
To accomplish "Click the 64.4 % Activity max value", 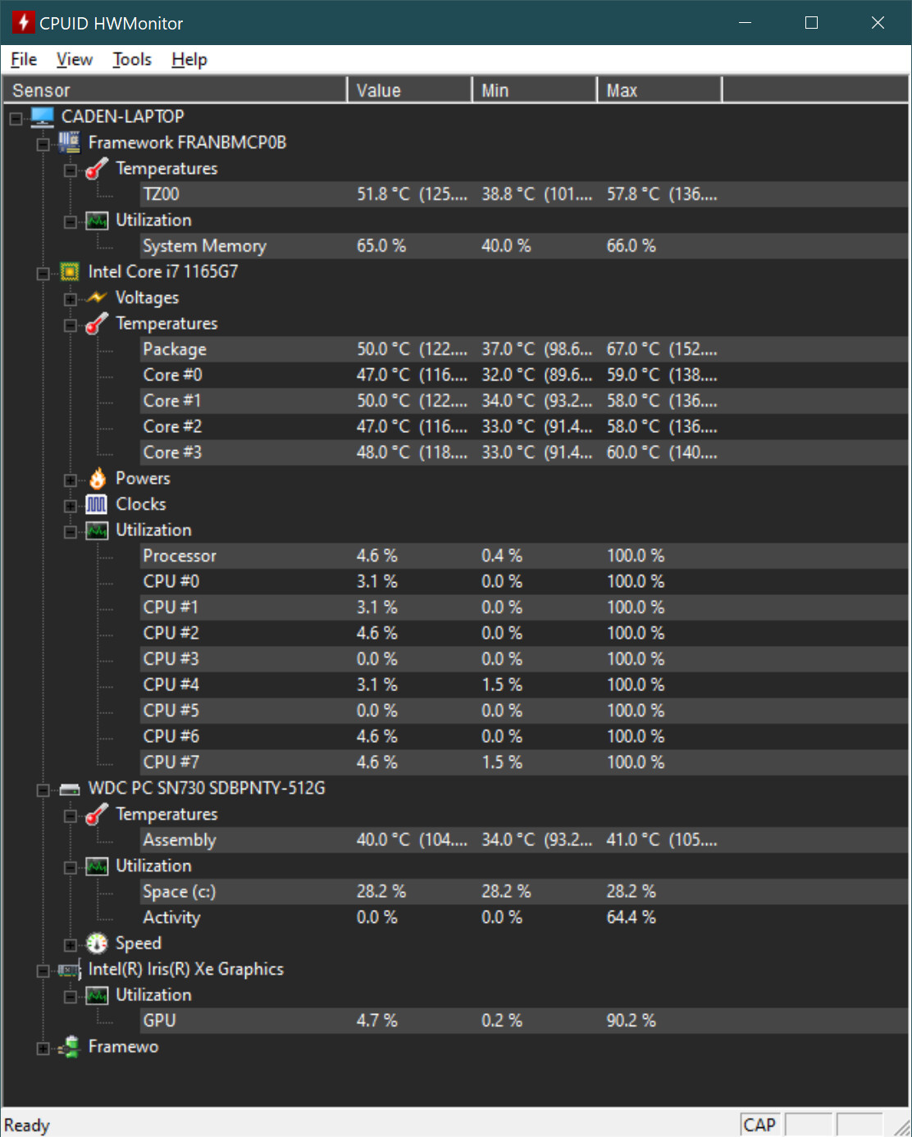I will click(632, 917).
